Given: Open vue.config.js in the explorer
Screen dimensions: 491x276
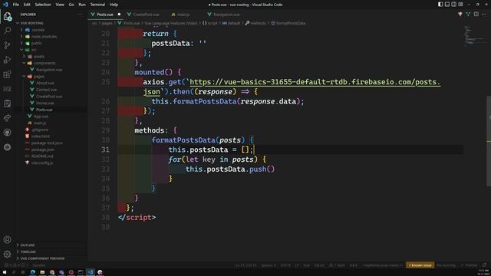Looking at the screenshot, I should click(42, 163).
